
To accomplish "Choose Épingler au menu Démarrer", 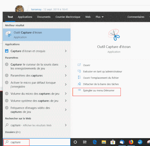I will click(99, 90).
